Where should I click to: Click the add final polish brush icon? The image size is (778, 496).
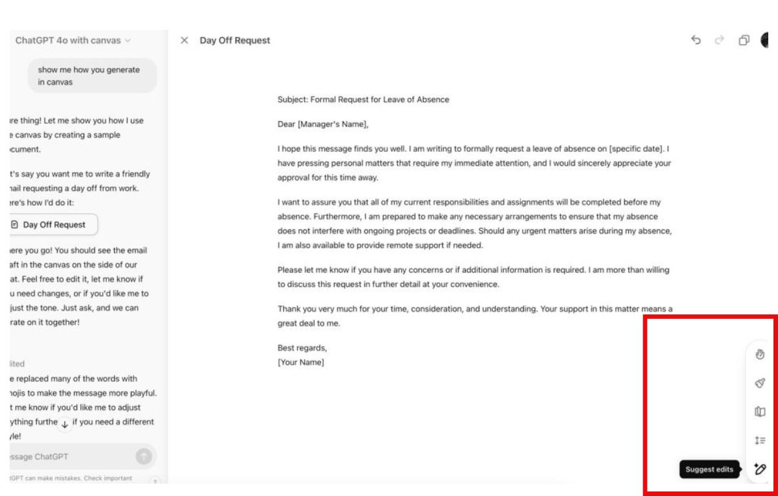761,383
